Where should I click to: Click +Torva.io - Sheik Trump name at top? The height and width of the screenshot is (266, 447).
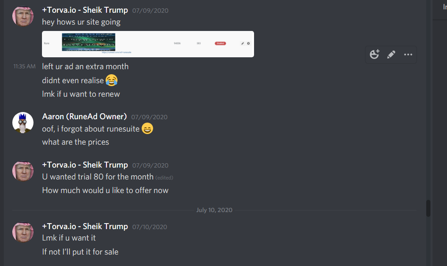[85, 10]
